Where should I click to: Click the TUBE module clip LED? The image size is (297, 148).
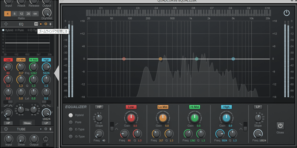[x=41, y=129]
